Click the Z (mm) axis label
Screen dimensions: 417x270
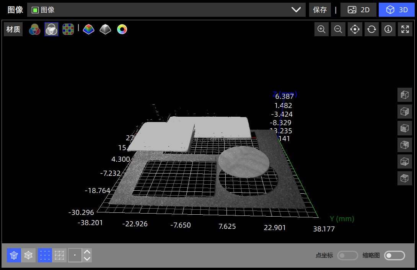[x=285, y=94]
